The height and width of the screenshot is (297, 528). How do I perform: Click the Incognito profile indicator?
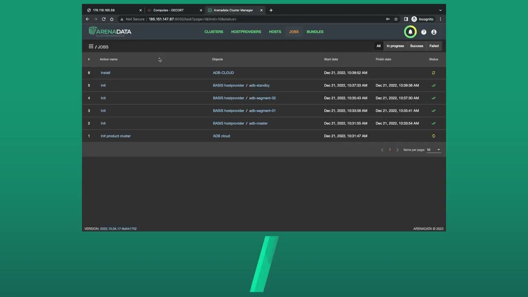(x=422, y=19)
